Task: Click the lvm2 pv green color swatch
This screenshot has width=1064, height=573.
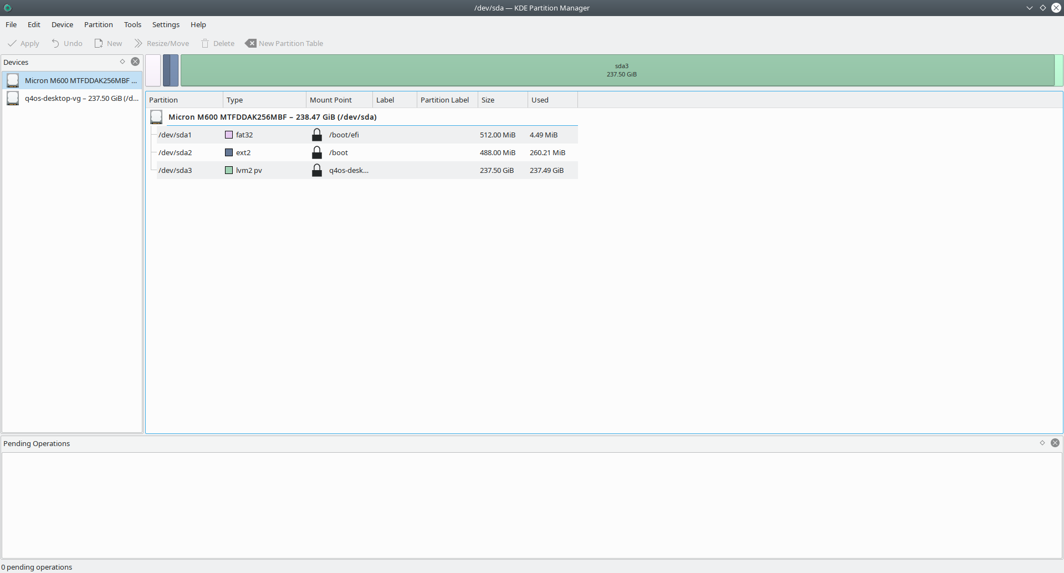Action: click(x=229, y=170)
